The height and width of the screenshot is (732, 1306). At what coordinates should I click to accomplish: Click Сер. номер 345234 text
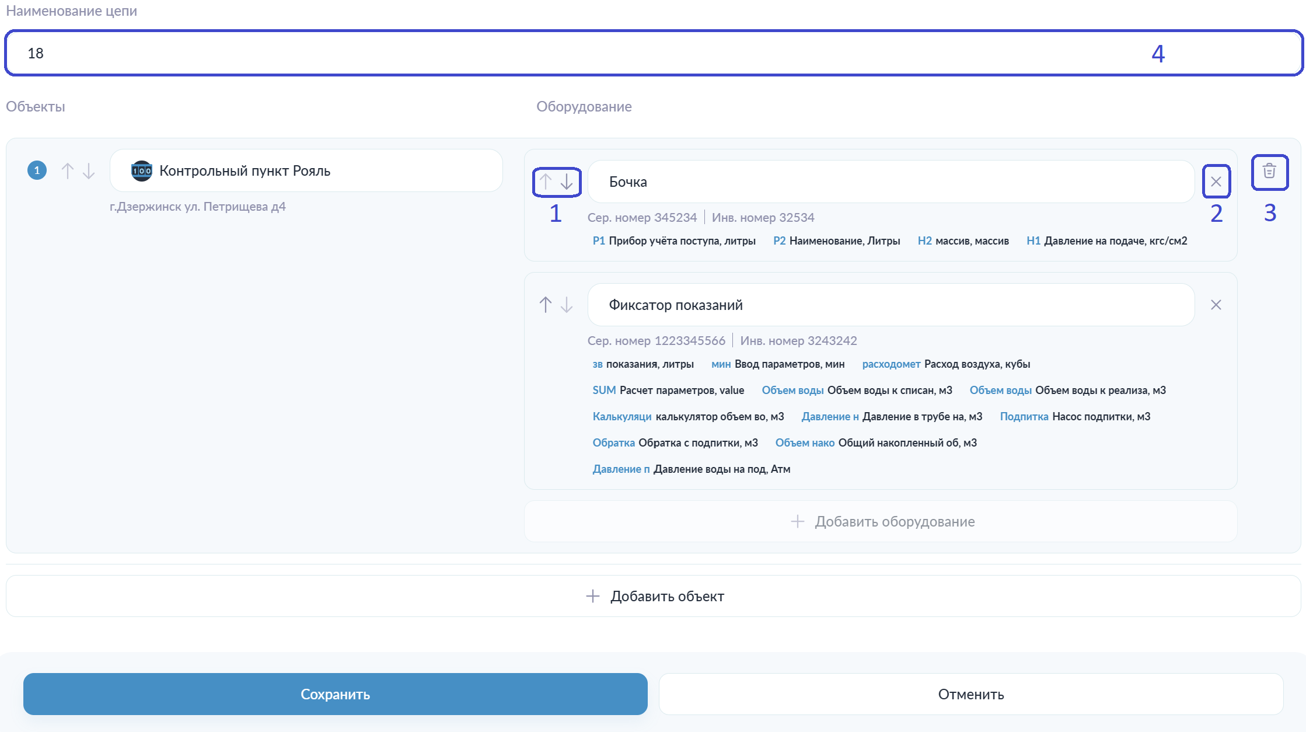[x=642, y=217]
